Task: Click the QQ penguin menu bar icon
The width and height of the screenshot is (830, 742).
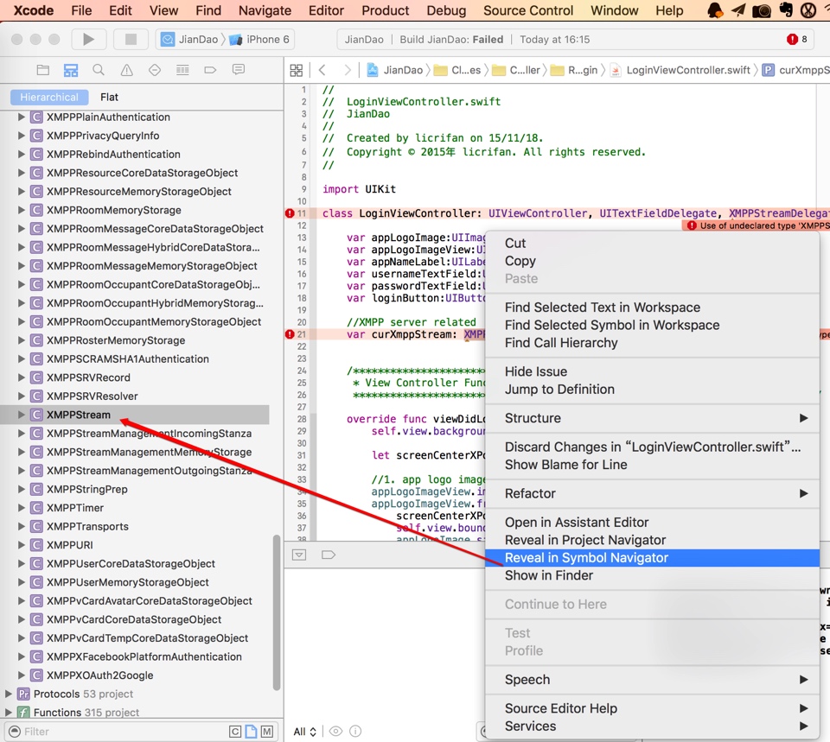Action: [715, 10]
